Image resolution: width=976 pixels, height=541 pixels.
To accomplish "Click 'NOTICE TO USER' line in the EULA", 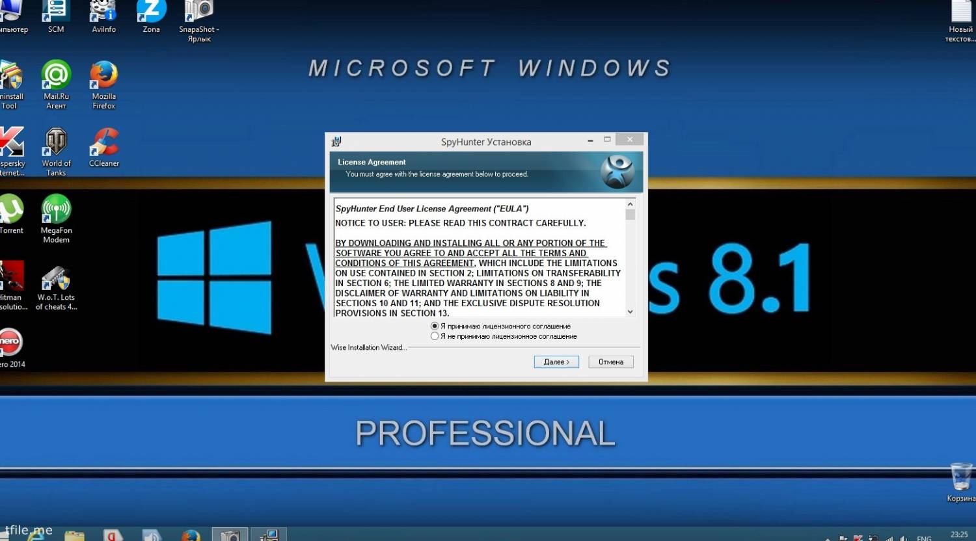I will 461,223.
